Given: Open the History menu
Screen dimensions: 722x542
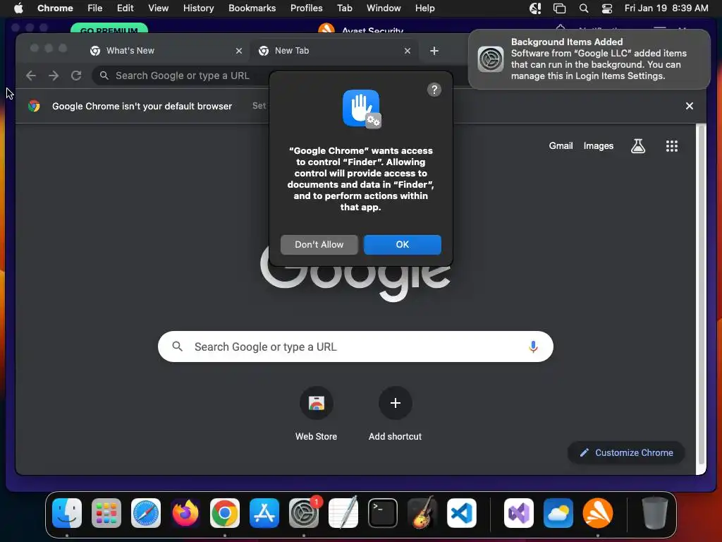Looking at the screenshot, I should tap(198, 8).
